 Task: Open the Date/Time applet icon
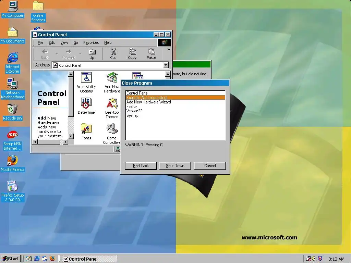[86, 106]
